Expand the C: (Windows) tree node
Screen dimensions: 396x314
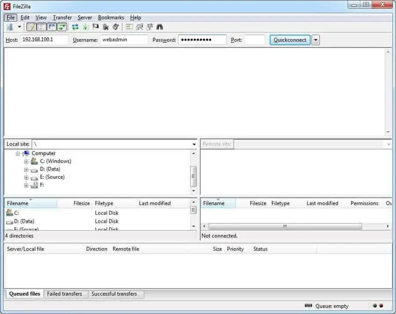[x=26, y=162]
